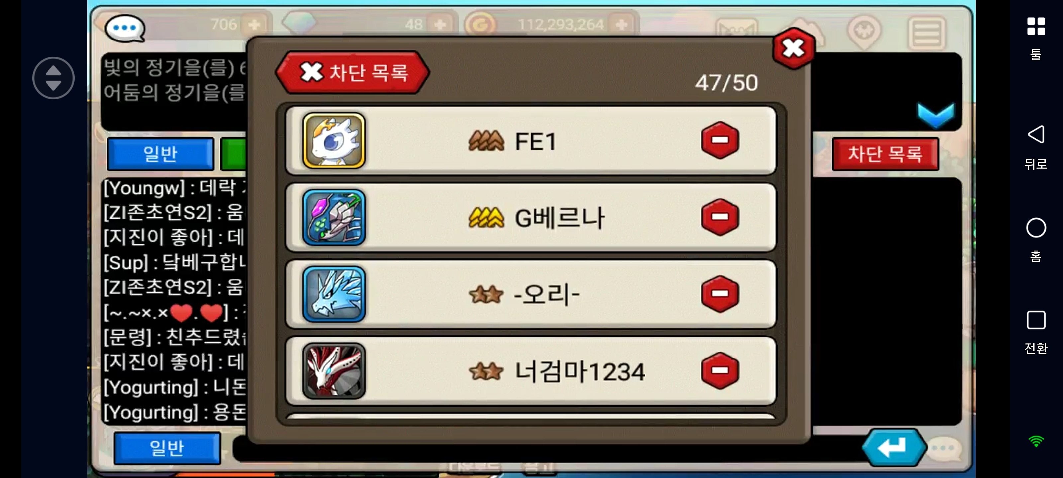Remove 너검마1234 from the blocked list

[720, 370]
